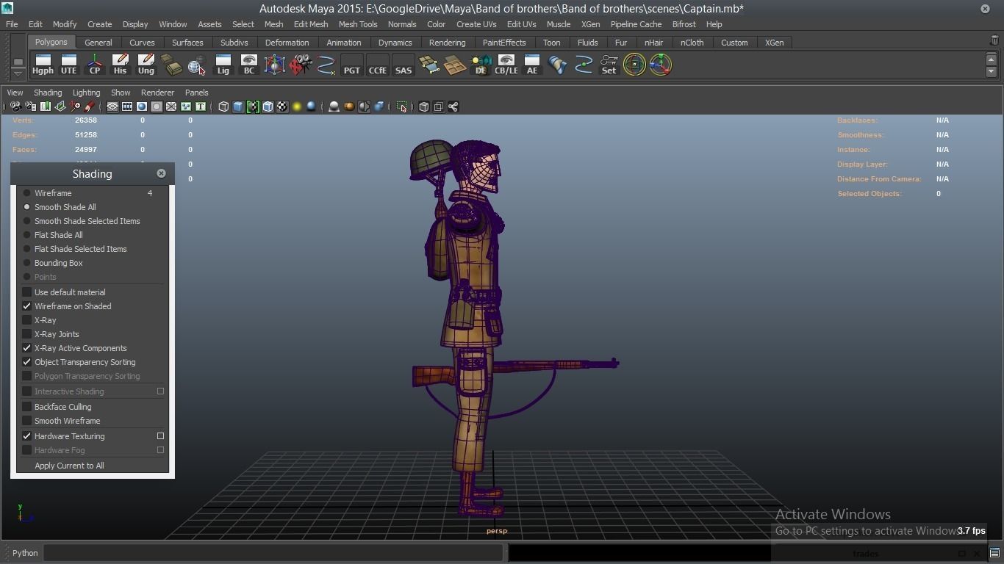Click the Set key shelf icon
Viewport: 1004px width, 564px height.
[x=609, y=65]
